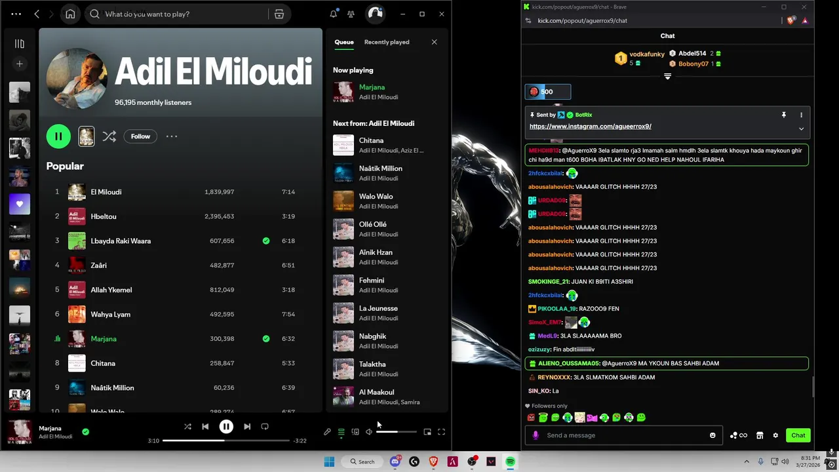Viewport: 839px width, 472px height.
Task: View Brave site information icon
Action: (528, 20)
